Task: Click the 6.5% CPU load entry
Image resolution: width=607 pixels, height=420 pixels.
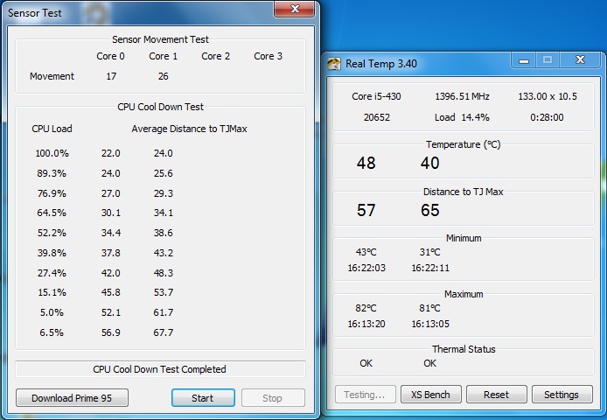Action: [x=52, y=332]
